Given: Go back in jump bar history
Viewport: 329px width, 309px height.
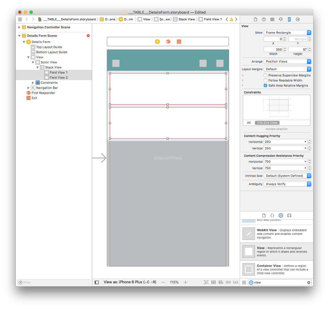Looking at the screenshot, I should (27, 19).
